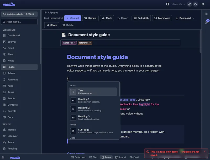The width and height of the screenshot is (210, 160).
Task: Click the Review button
Action: coord(90,18)
